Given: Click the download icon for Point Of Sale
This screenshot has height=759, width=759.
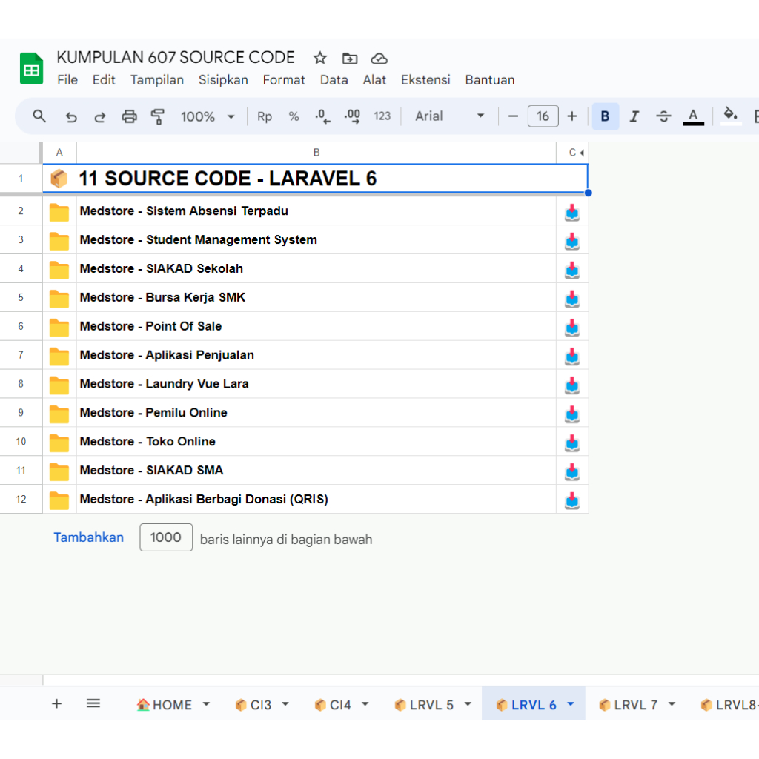Looking at the screenshot, I should (x=571, y=326).
